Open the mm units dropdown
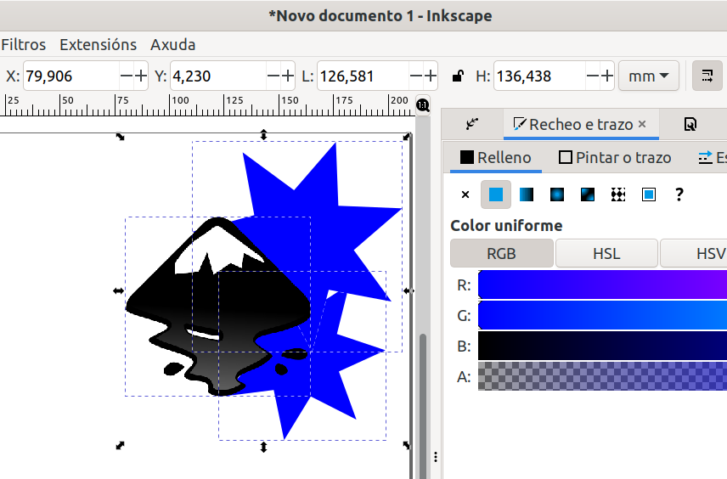This screenshot has width=727, height=479. pos(649,76)
